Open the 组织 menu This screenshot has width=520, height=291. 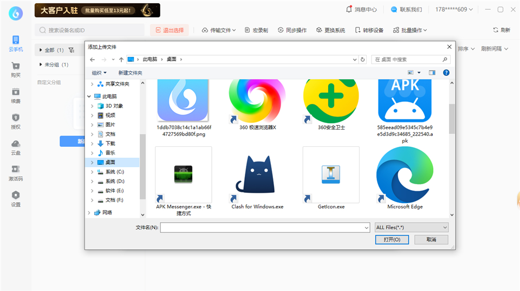tap(99, 73)
